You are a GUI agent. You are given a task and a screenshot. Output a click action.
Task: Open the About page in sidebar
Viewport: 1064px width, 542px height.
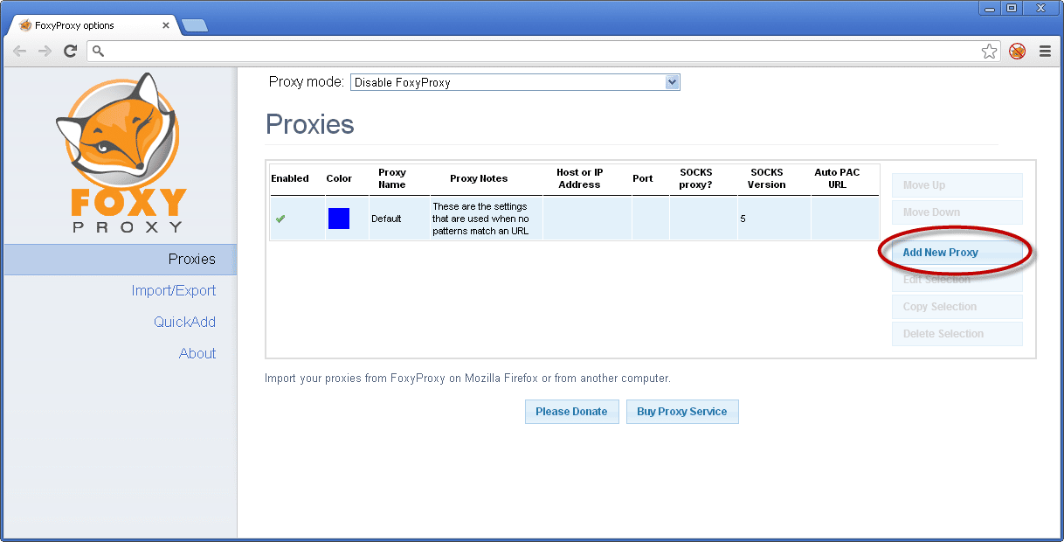pos(197,354)
